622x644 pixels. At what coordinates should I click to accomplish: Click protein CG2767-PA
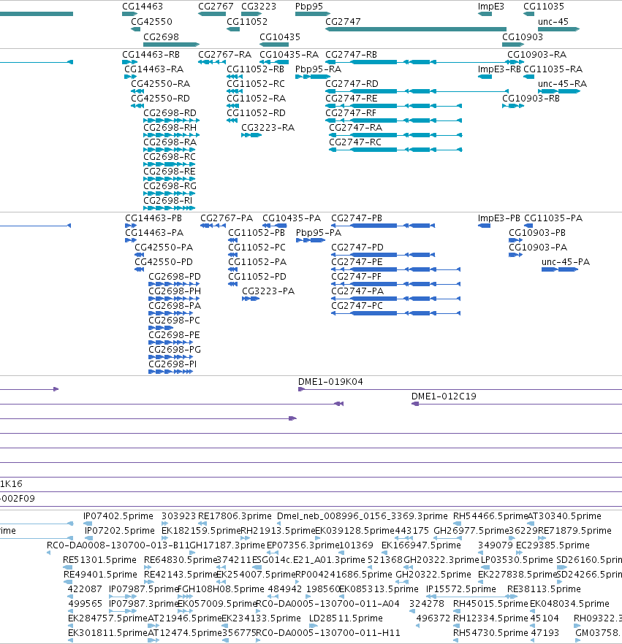click(227, 218)
